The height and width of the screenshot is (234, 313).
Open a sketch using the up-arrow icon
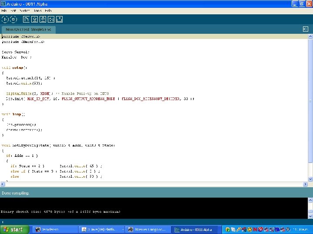34,19
